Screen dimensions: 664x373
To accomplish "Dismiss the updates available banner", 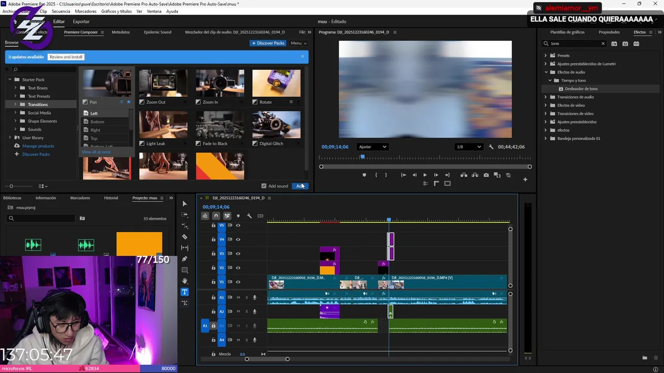I will [x=302, y=56].
